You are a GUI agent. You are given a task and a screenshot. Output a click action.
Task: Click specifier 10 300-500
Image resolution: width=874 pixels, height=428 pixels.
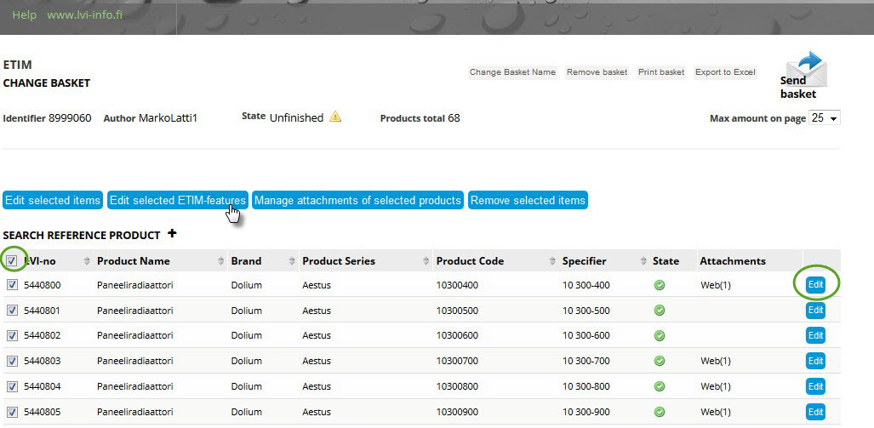[586, 311]
